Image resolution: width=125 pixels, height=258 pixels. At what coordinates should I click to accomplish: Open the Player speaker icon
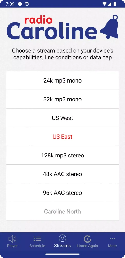click(x=12, y=239)
